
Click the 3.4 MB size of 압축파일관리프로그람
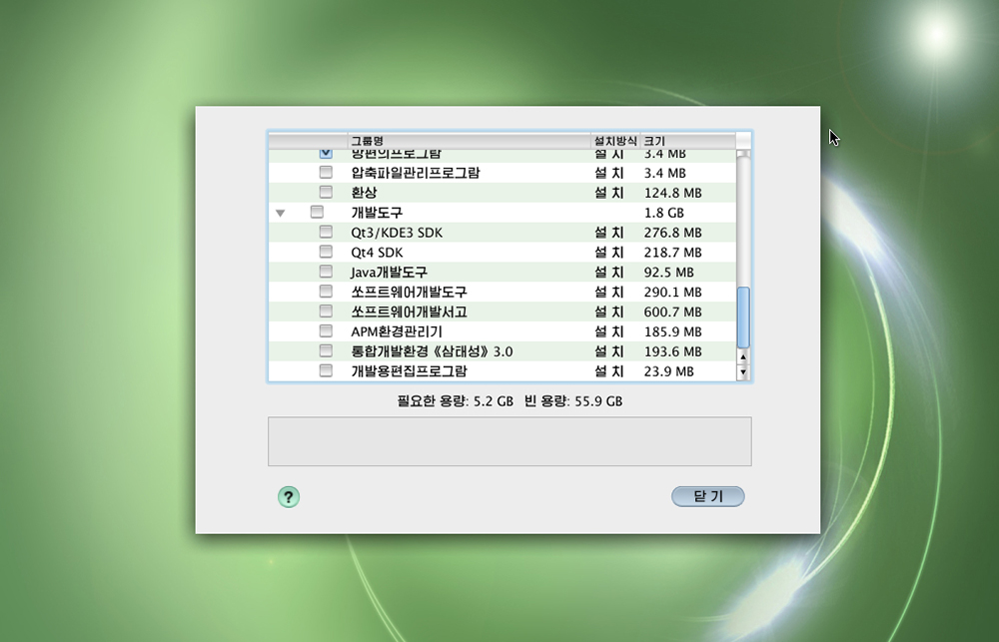(x=664, y=173)
